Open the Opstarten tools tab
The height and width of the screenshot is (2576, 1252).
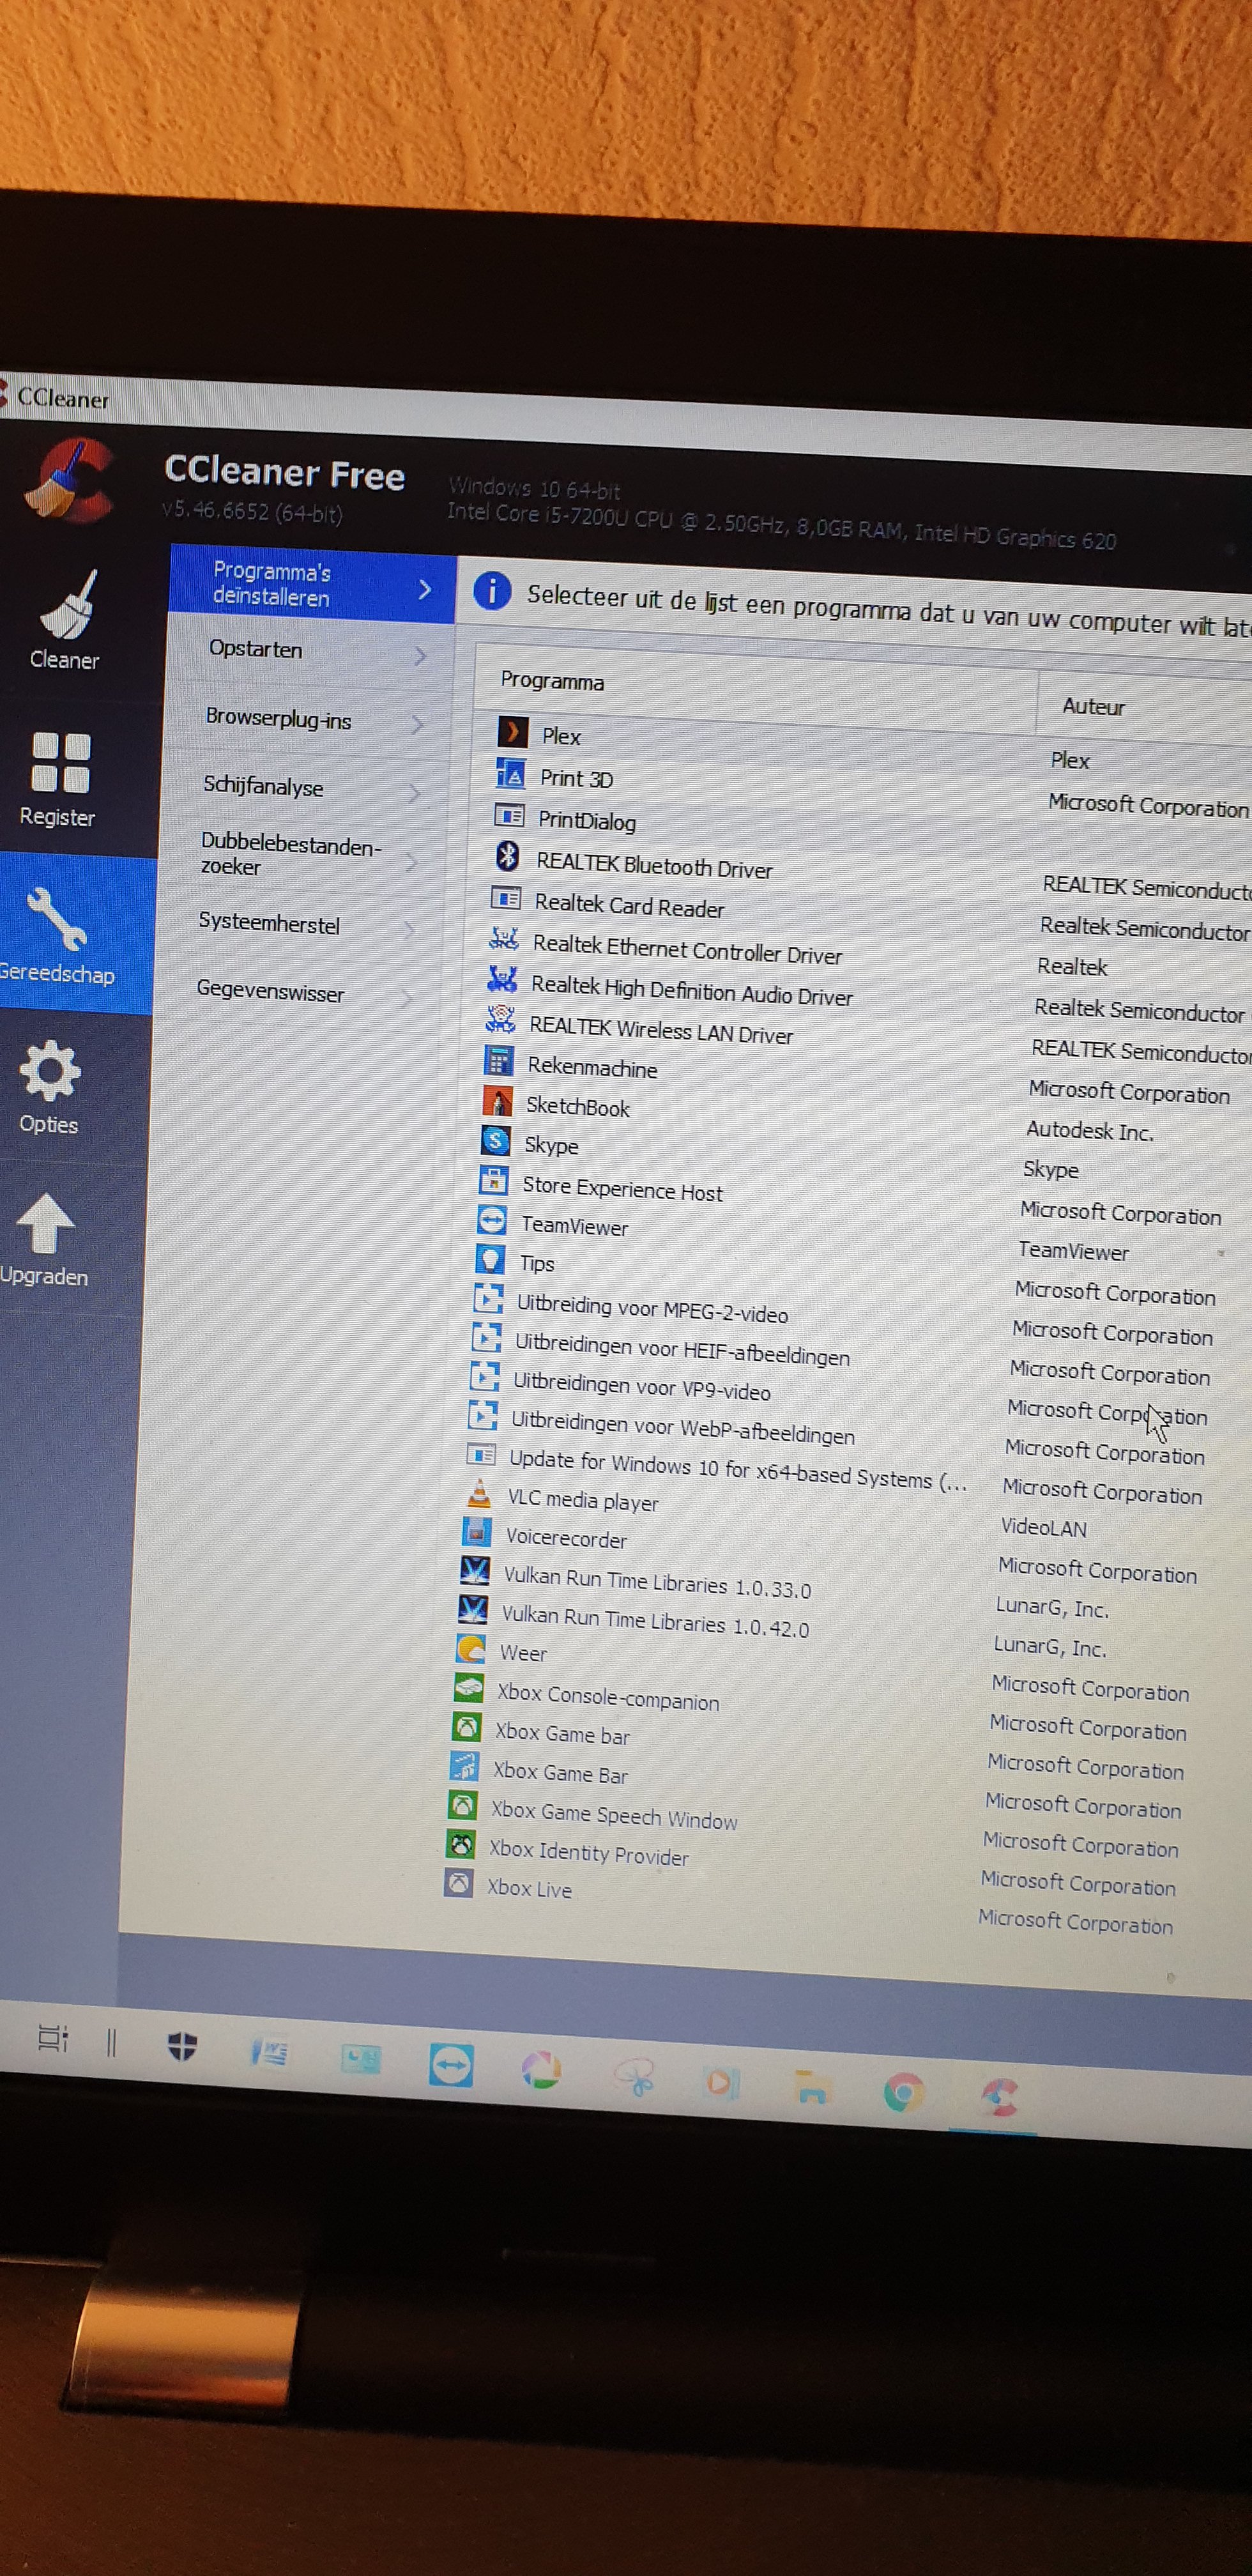[309, 652]
